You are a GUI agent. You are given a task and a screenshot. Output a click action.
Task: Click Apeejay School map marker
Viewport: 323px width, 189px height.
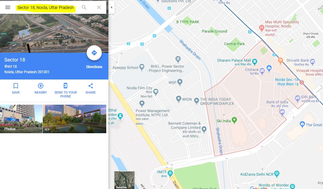(142, 67)
